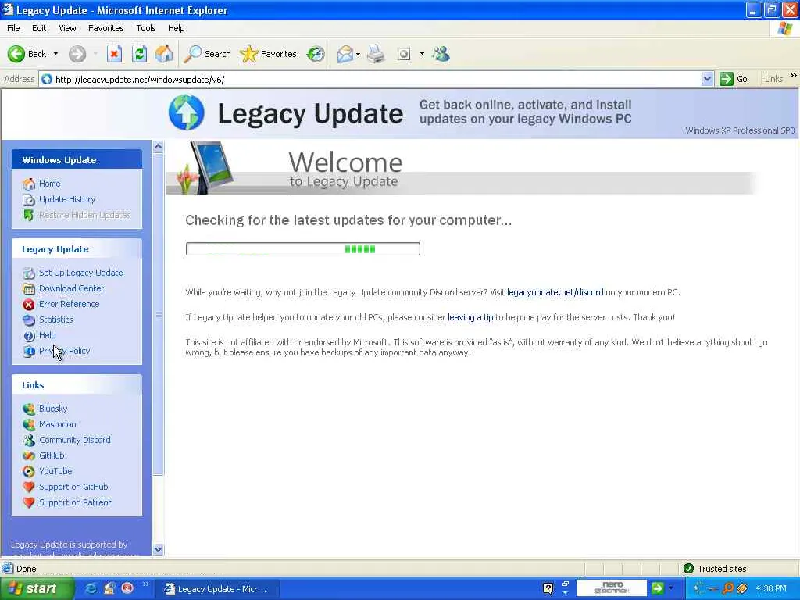The image size is (800, 600).
Task: Open the Bluesky link
Action: click(53, 409)
